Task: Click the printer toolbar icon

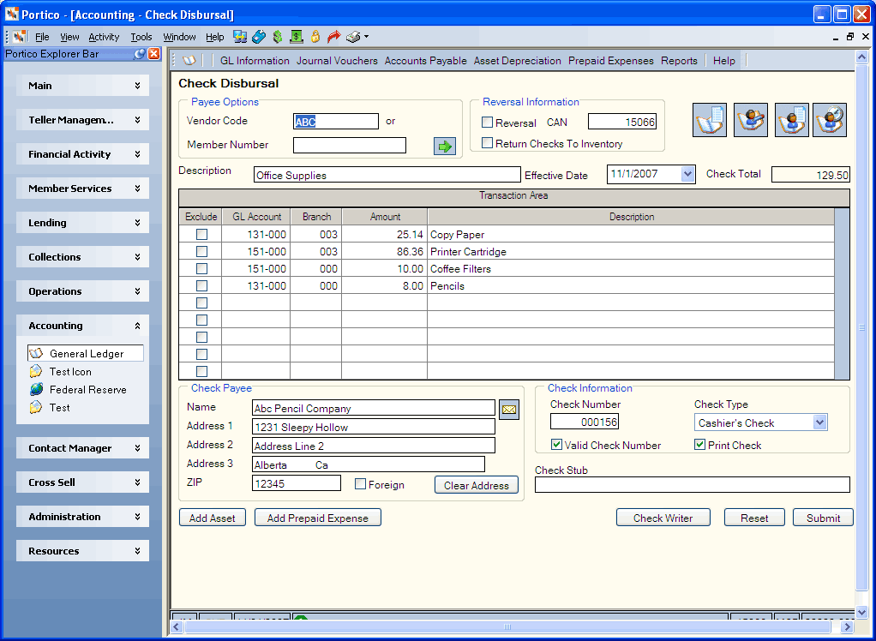Action: (x=353, y=37)
